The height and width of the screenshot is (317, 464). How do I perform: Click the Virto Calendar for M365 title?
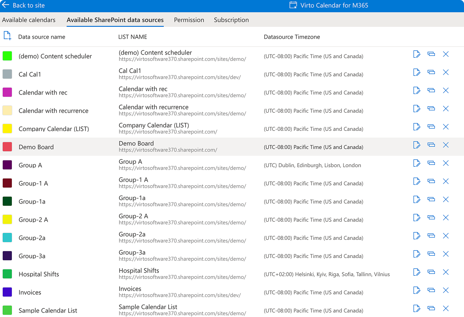tap(334, 5)
